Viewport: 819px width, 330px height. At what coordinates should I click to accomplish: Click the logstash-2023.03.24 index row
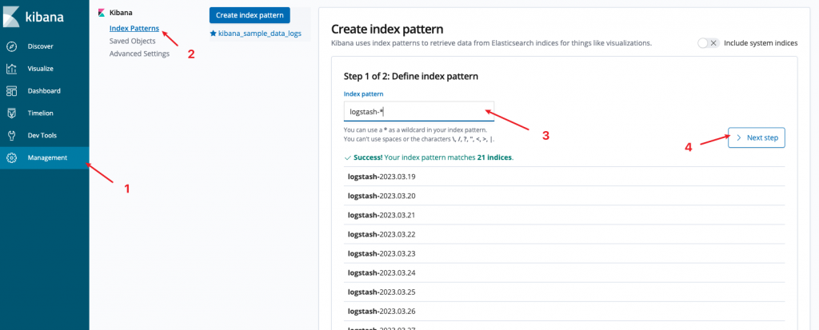click(564, 273)
